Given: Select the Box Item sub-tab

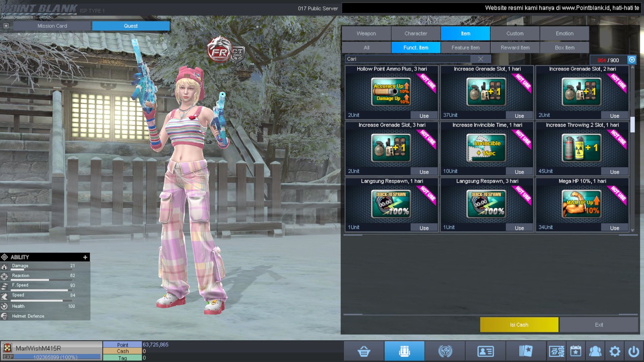Looking at the screenshot, I should coord(564,47).
